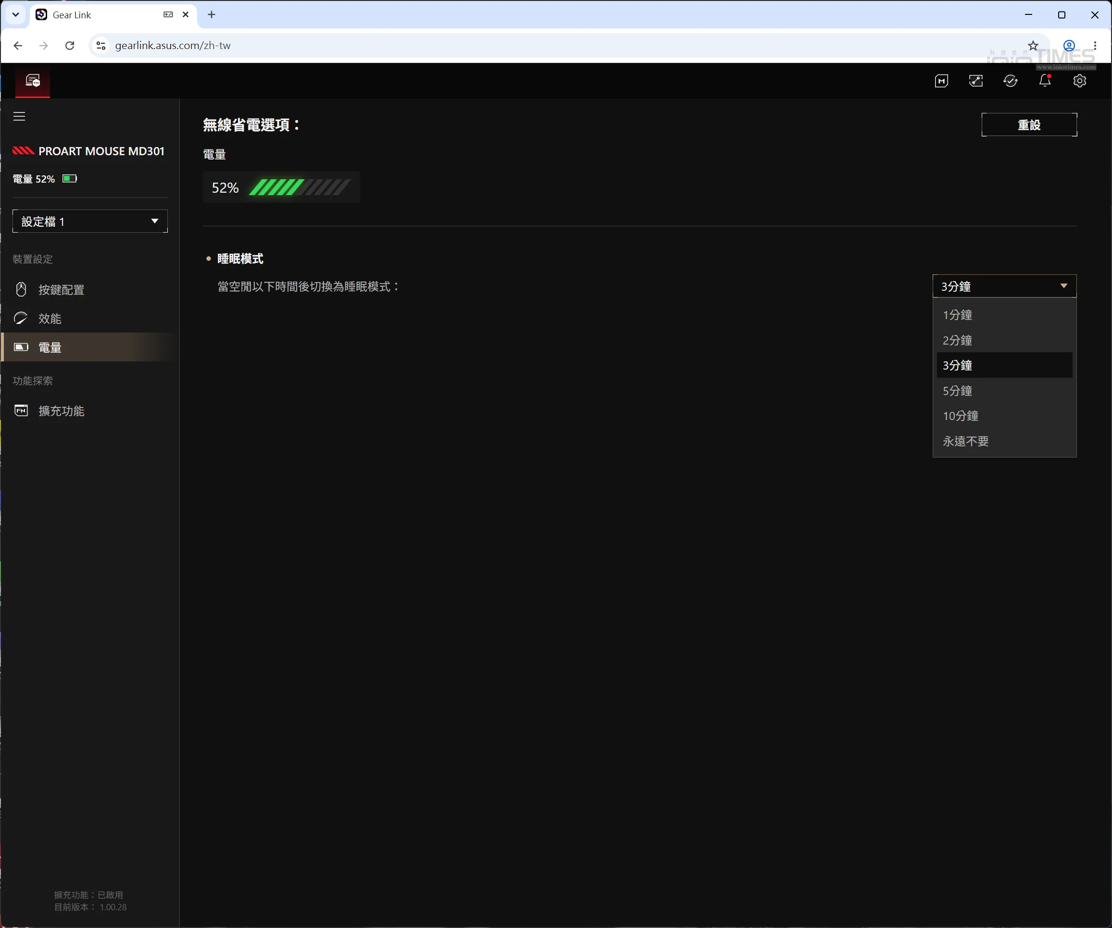Open 電量 power page
Screen dimensions: 1112x928
click(90, 347)
